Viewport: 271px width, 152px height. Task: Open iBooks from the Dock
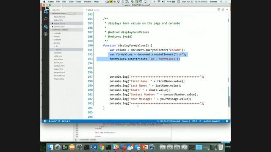point(72,147)
